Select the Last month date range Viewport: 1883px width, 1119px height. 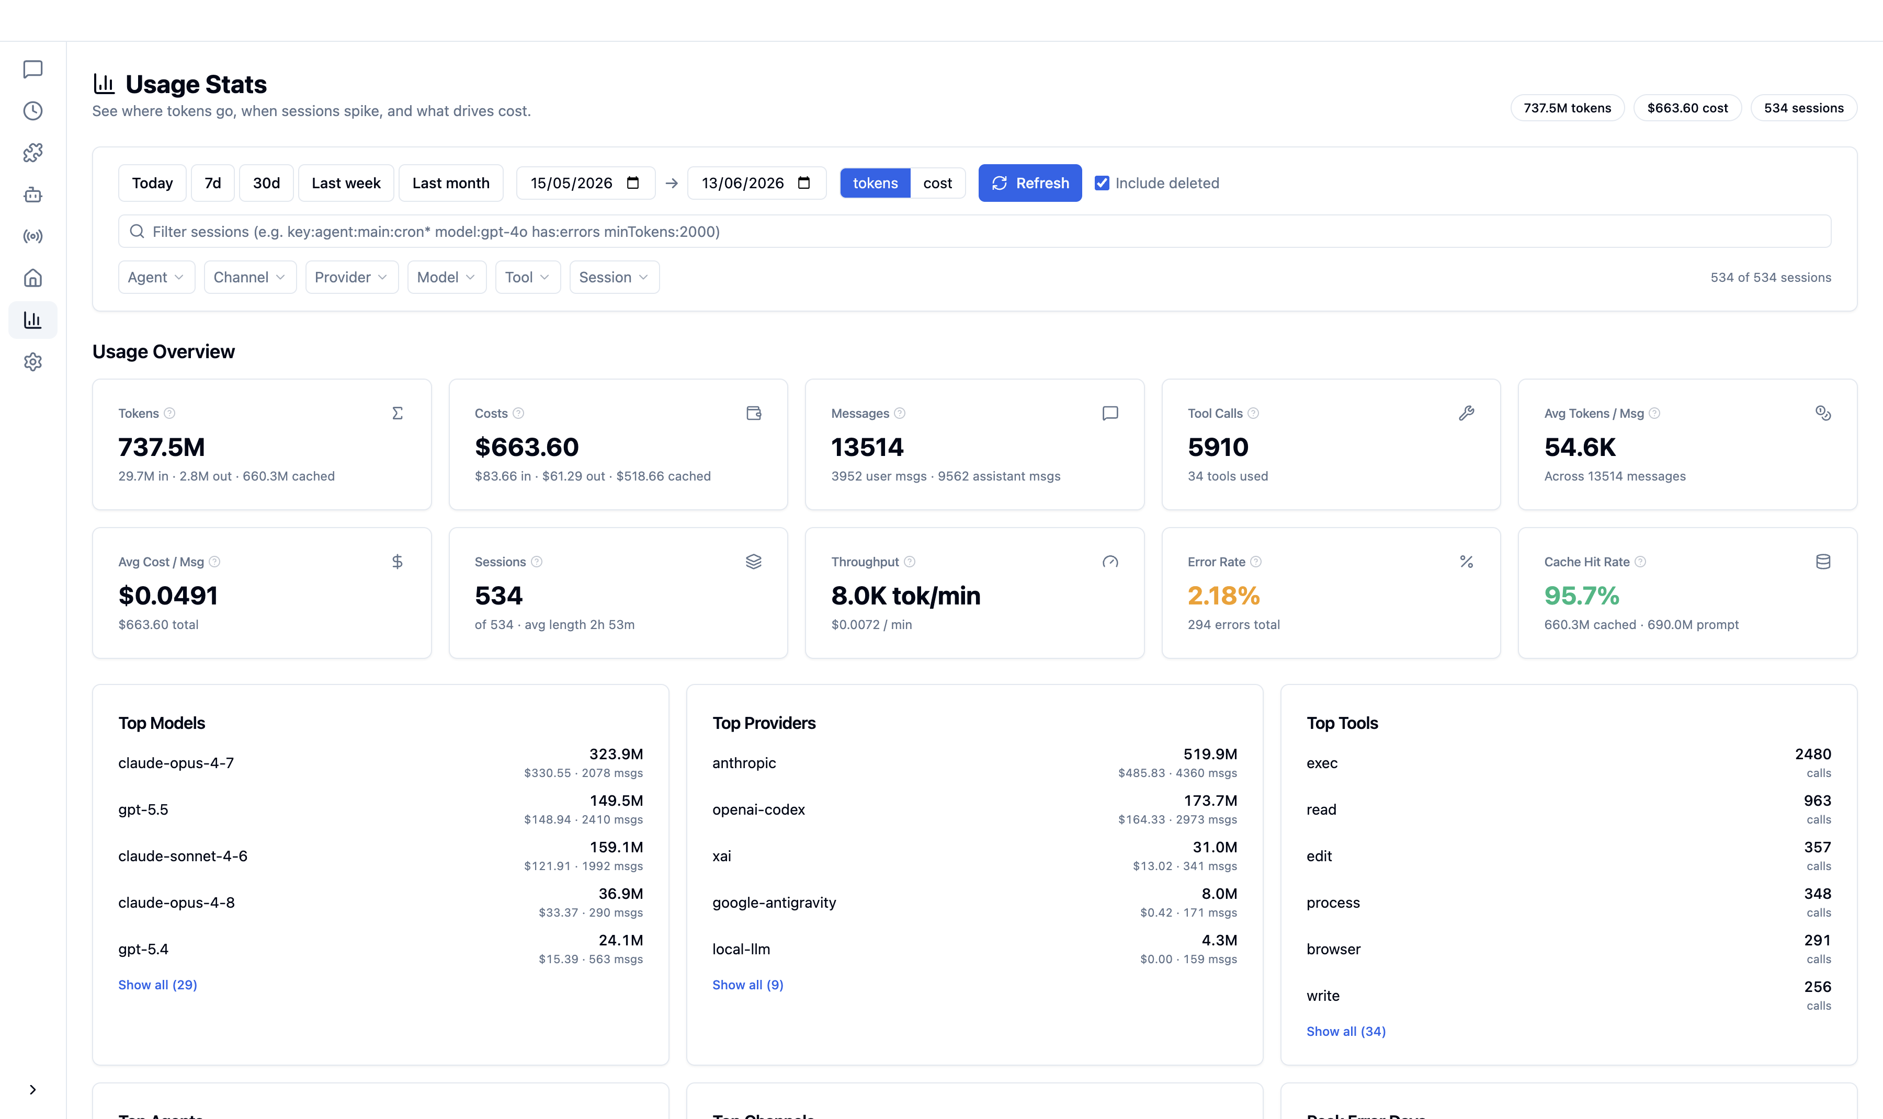pos(451,183)
